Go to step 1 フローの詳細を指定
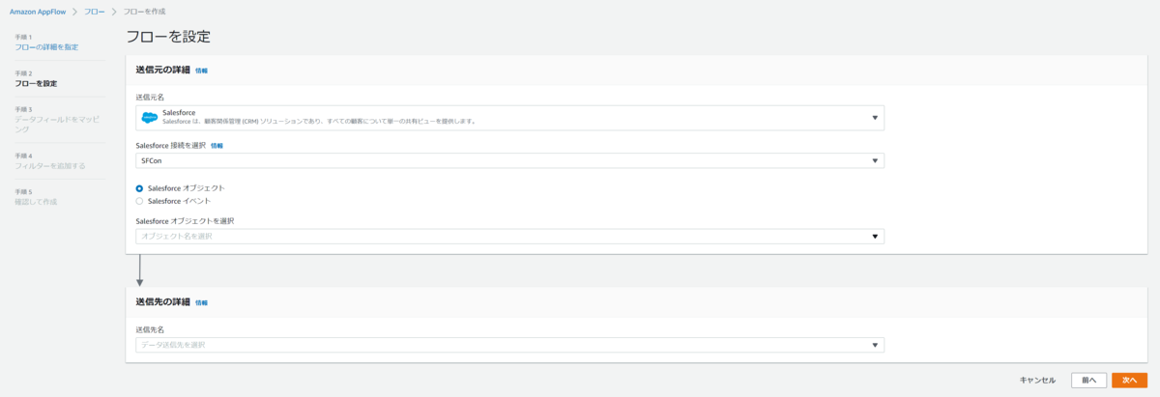 [46, 46]
